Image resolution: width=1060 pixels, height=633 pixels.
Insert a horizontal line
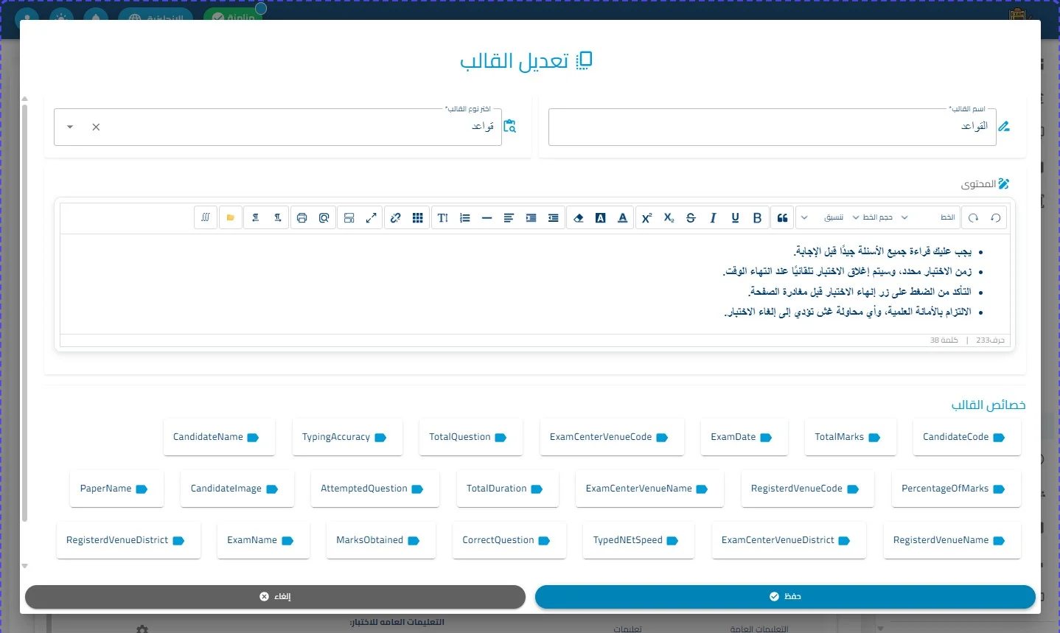[x=487, y=217]
